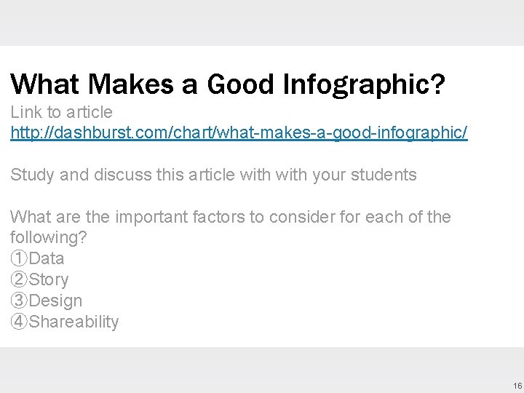Select the word 'Shareability' in the list

74,322
